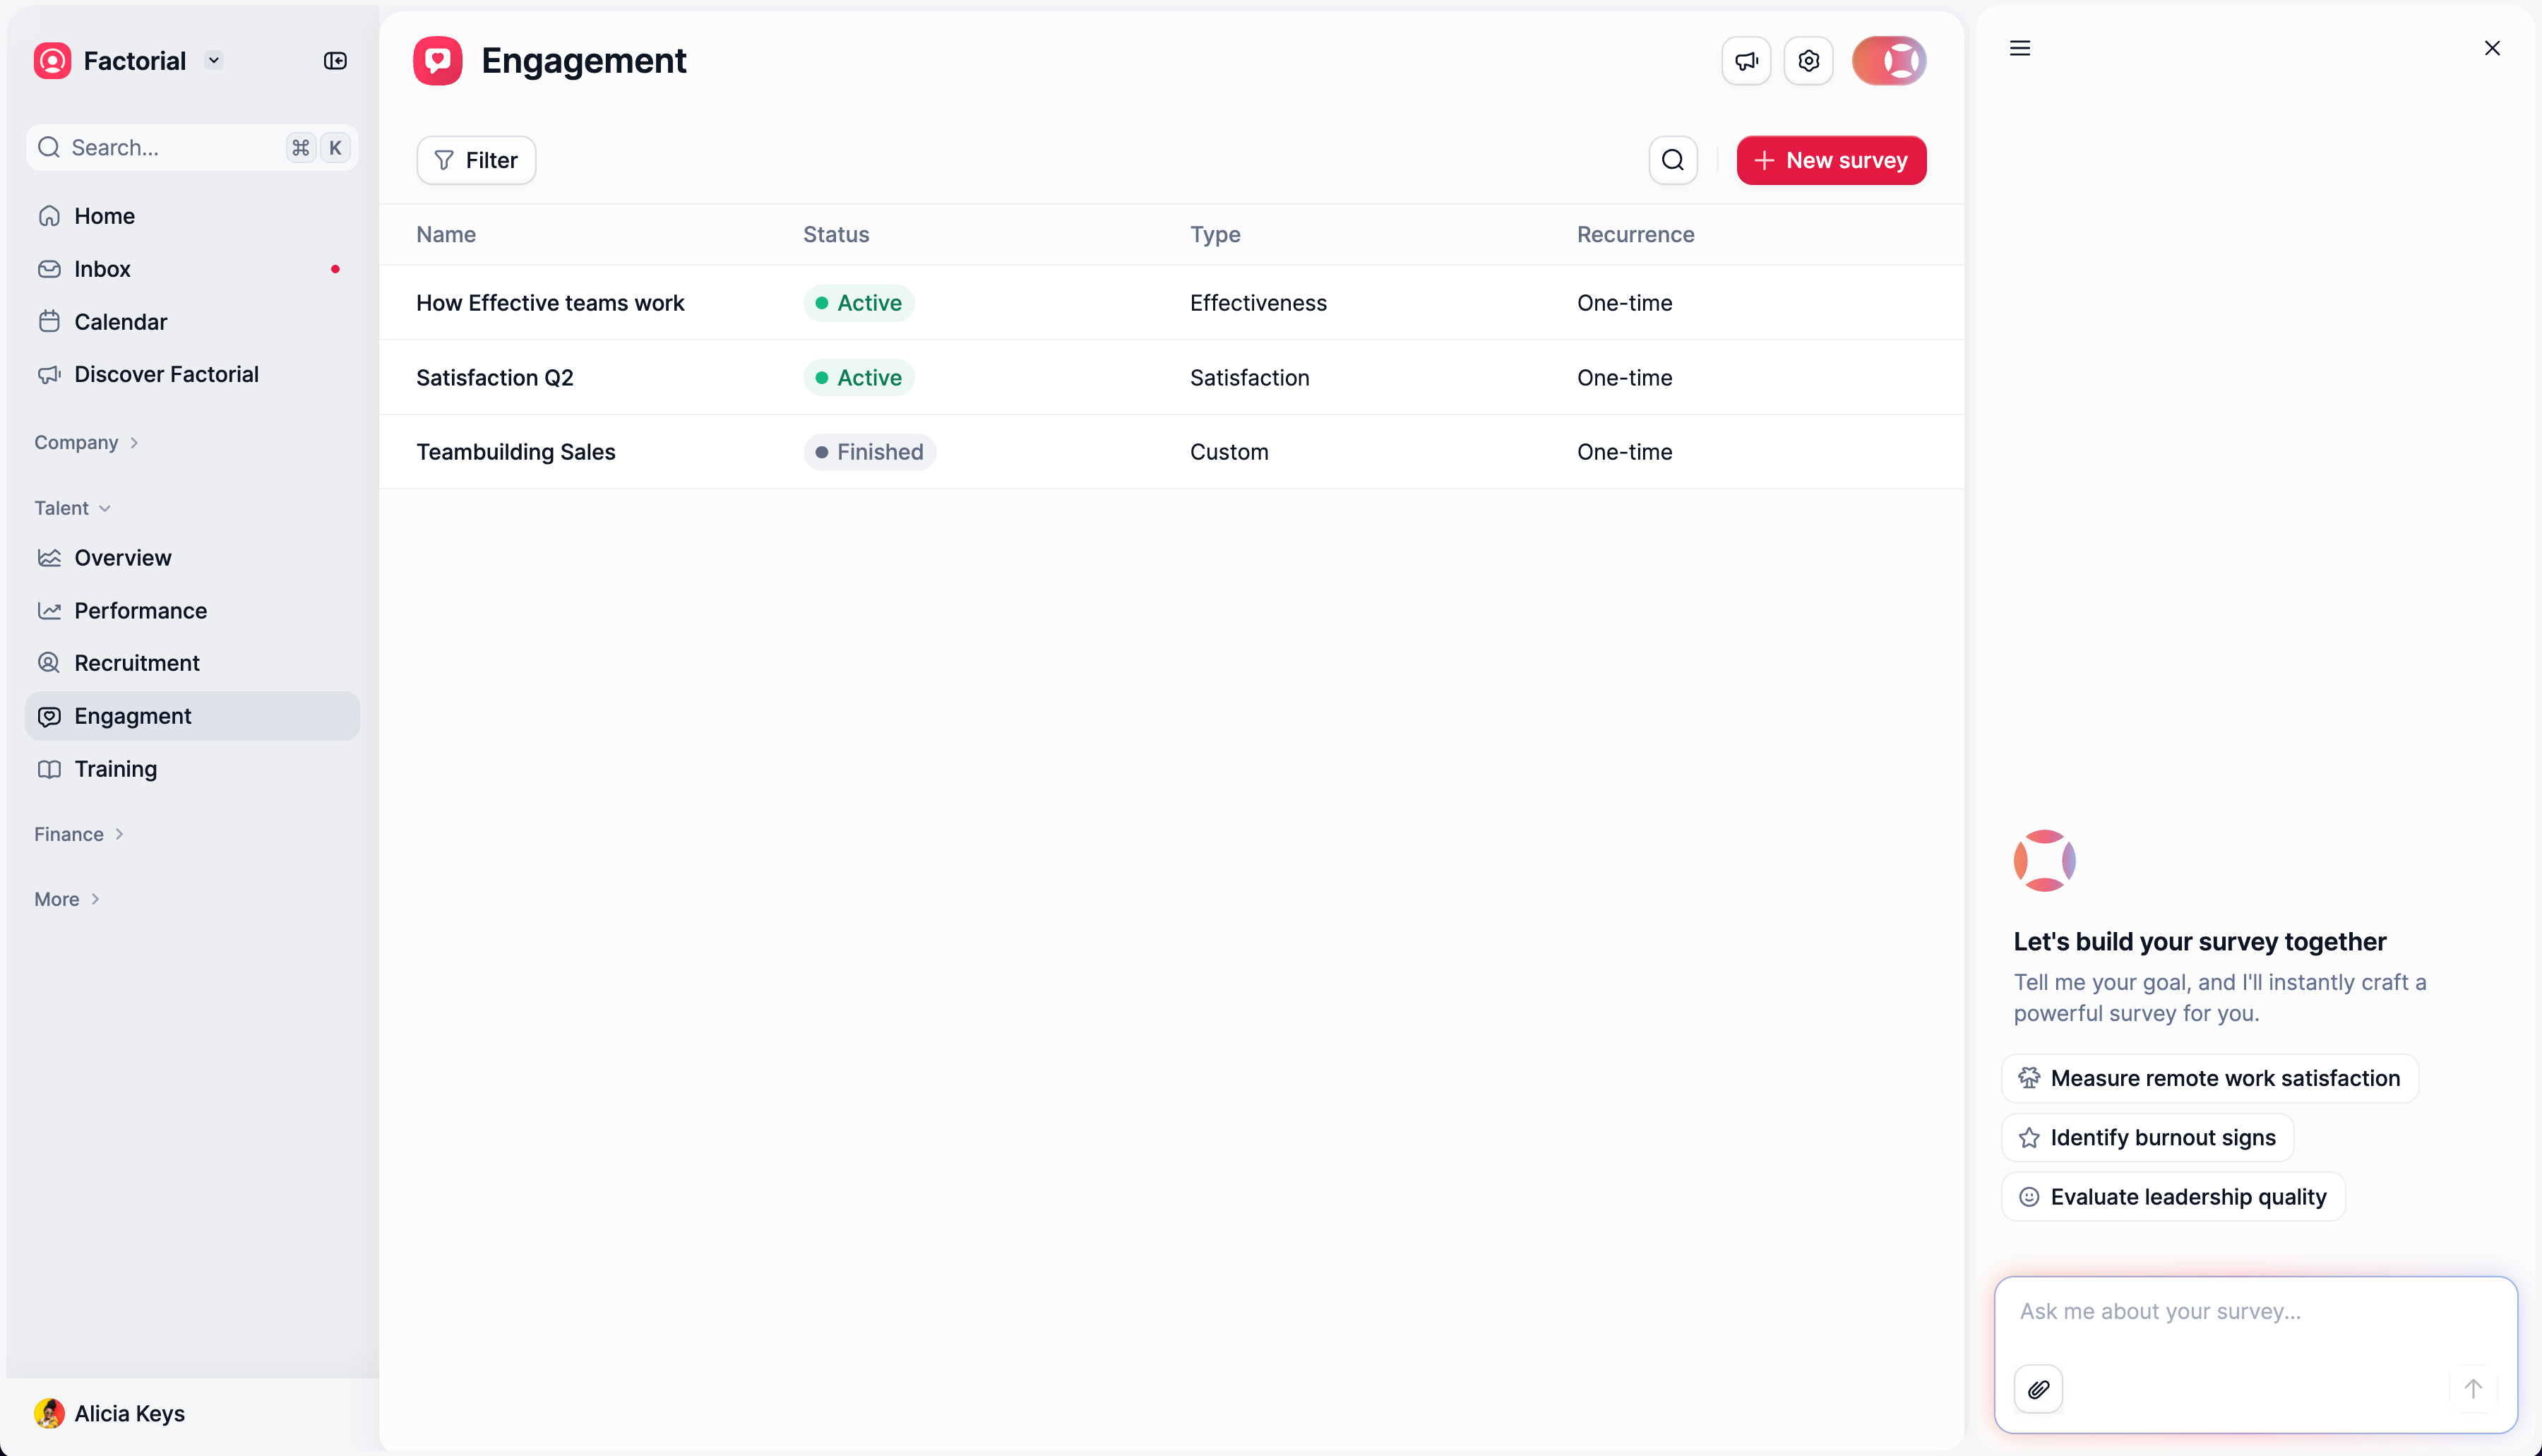Viewport: 2542px width, 1456px height.
Task: Collapse the sidebar with the panel icon
Action: click(335, 61)
